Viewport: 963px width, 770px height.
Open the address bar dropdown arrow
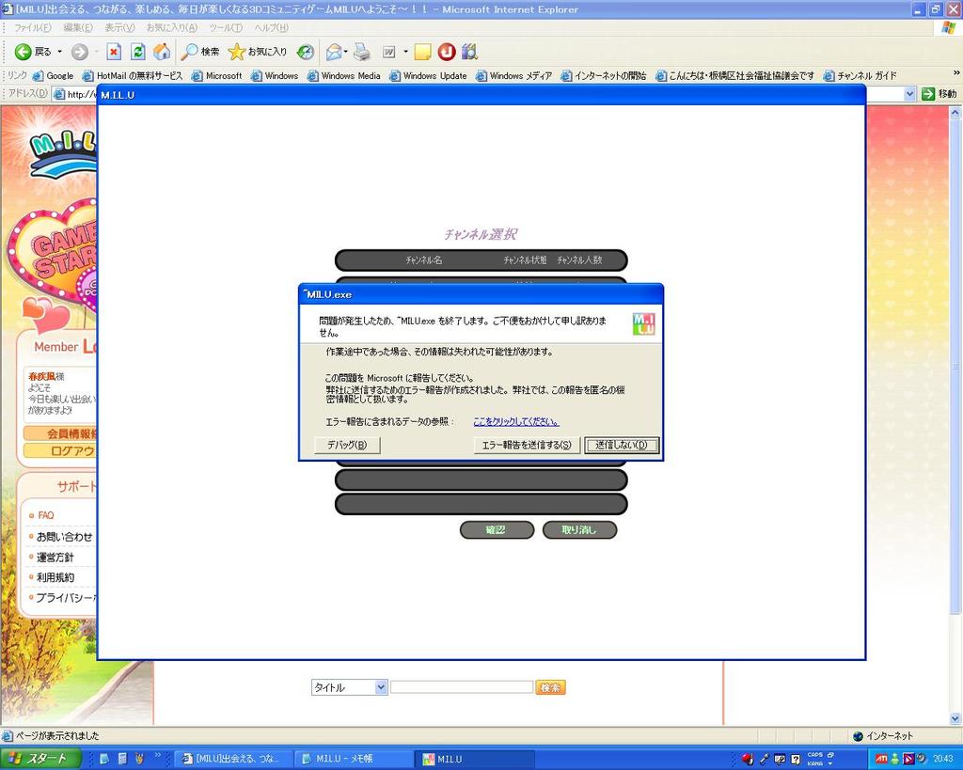coord(909,93)
